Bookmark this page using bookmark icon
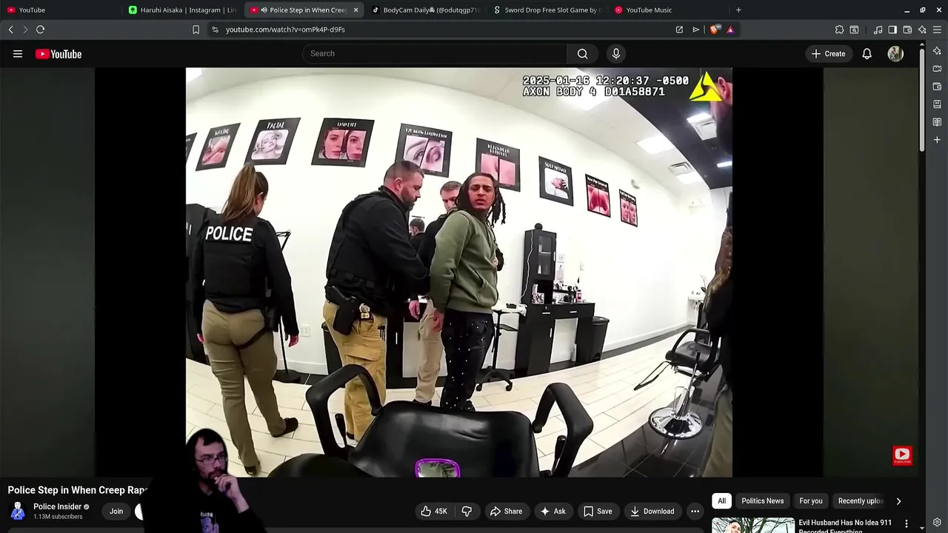Screen dimensions: 948x533 [x=196, y=30]
